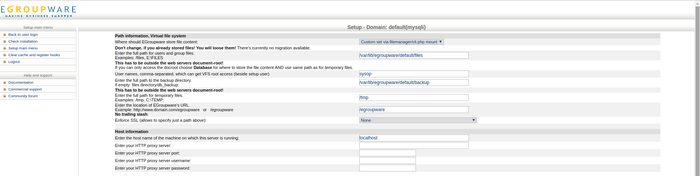The height and width of the screenshot is (176, 700).
Task: Focus the backup directory path field
Action: coord(414,83)
